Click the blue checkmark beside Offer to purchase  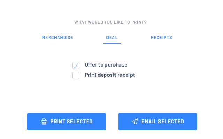[x=76, y=65]
